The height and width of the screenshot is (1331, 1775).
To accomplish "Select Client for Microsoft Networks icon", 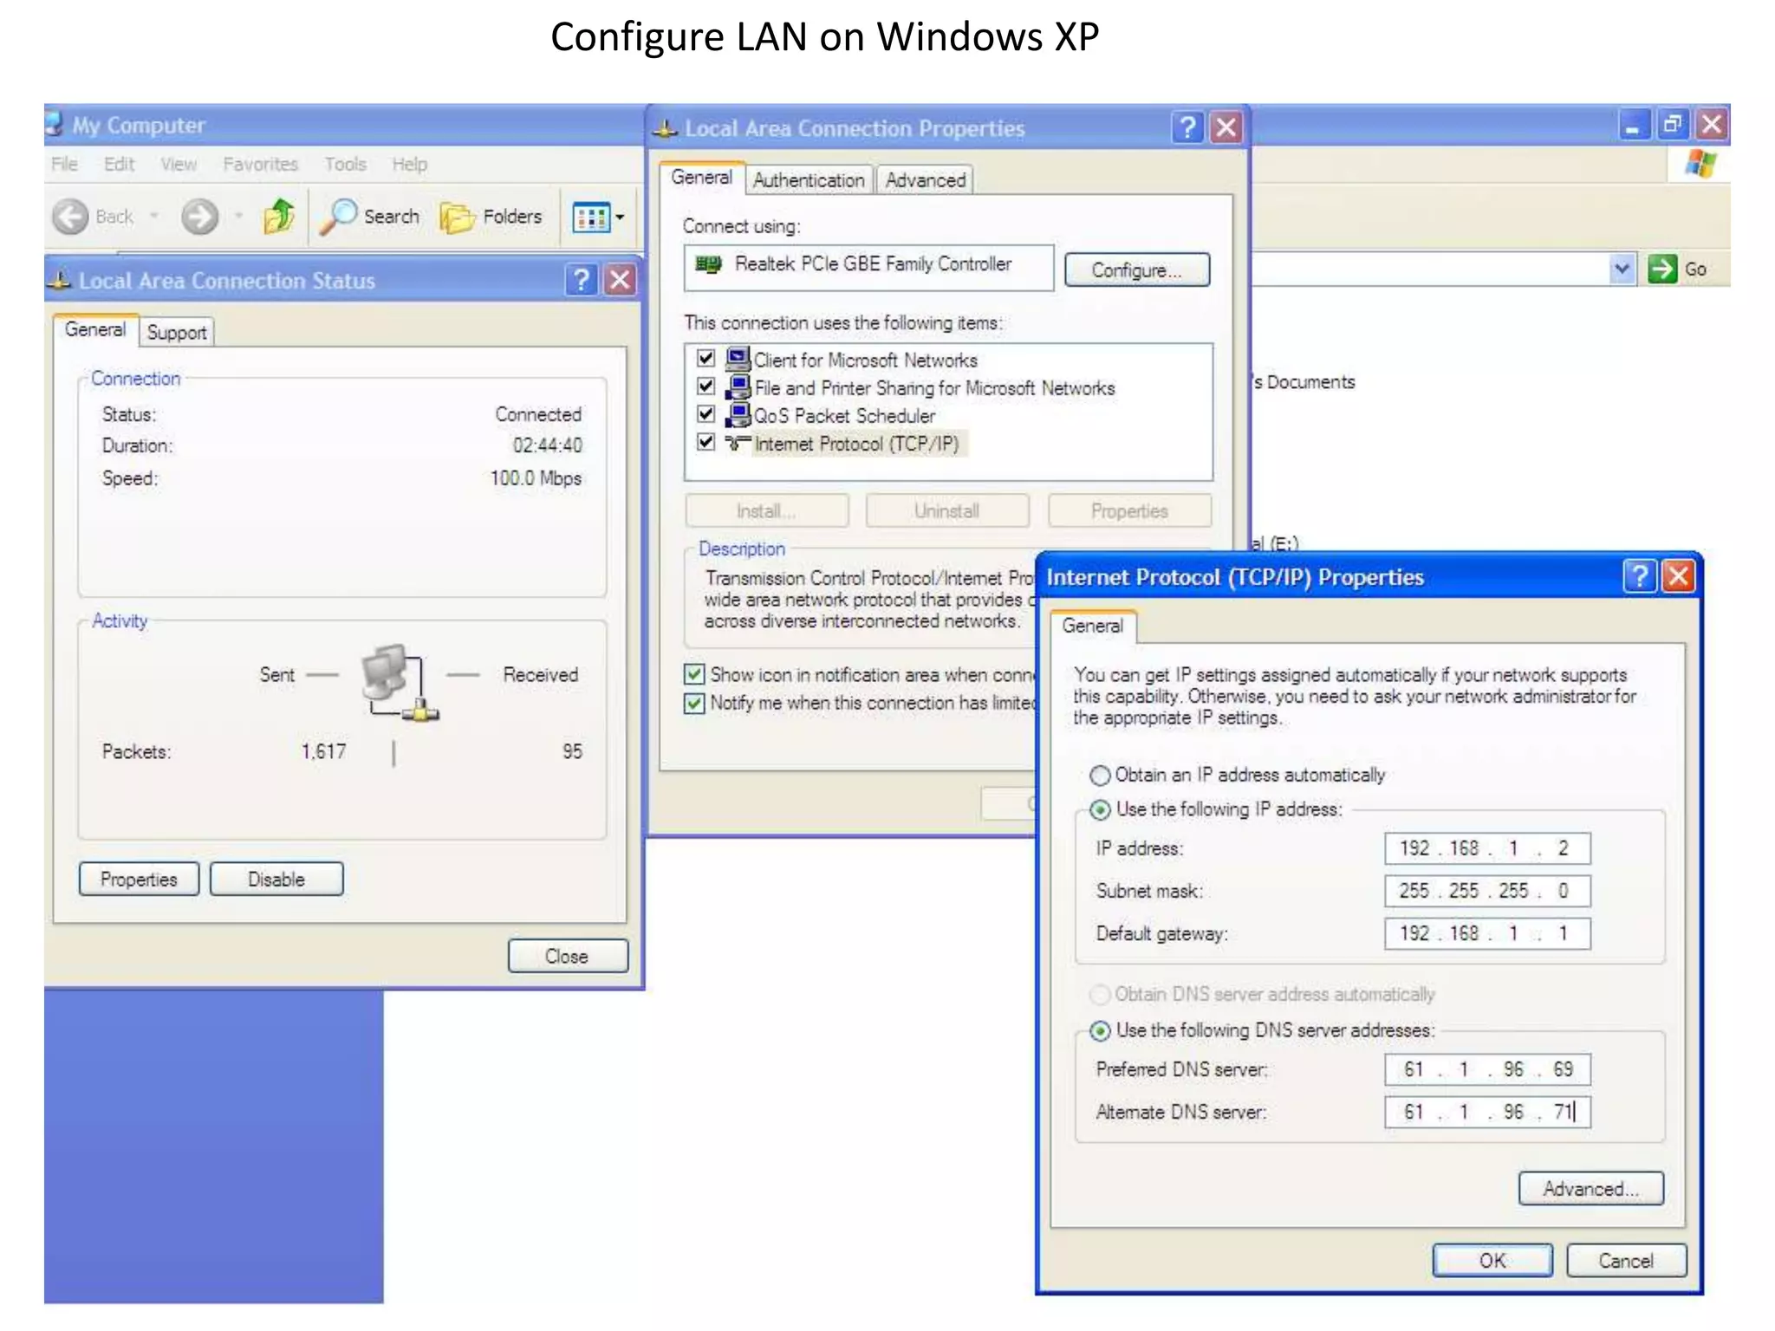I will tap(738, 359).
